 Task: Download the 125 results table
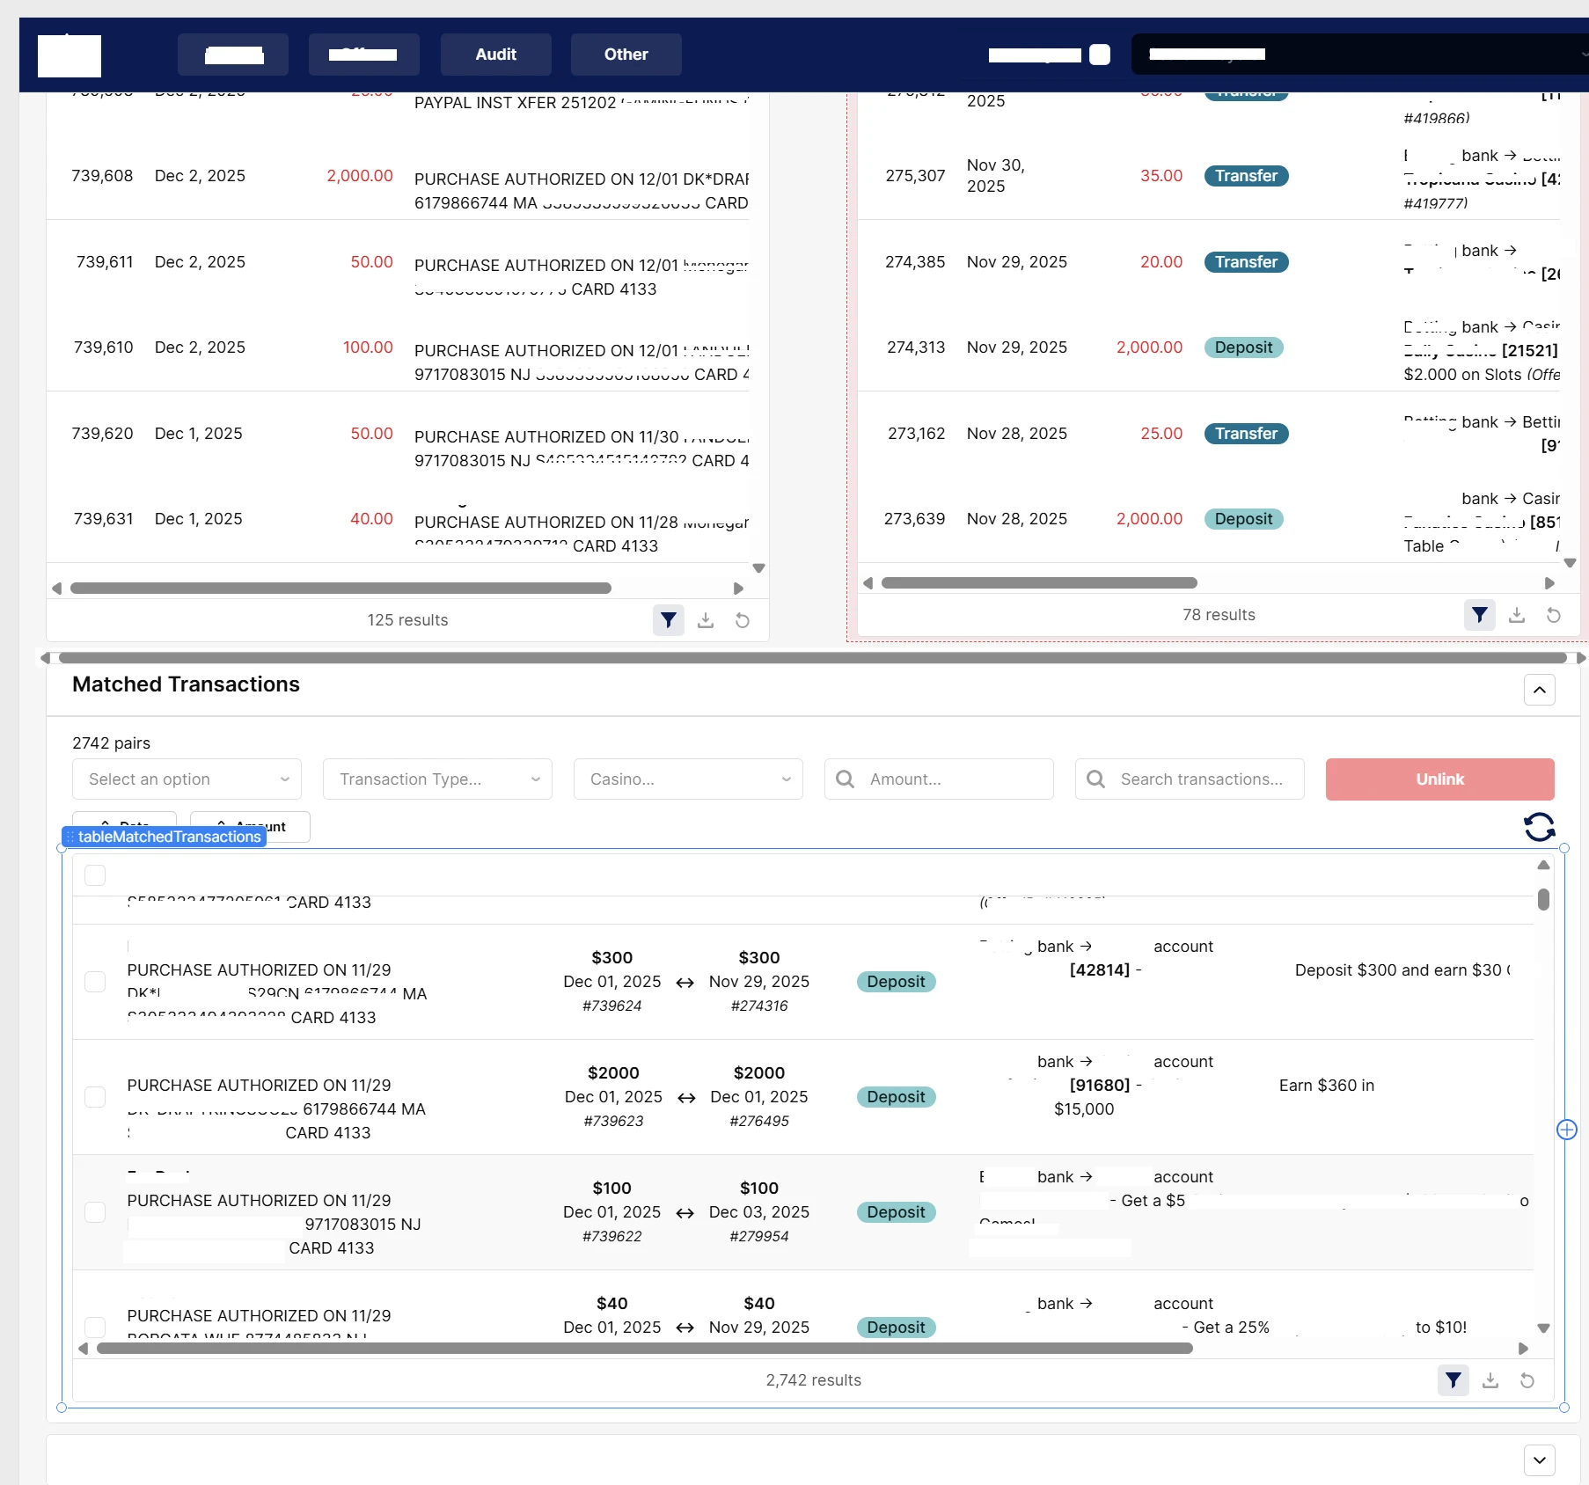[706, 620]
